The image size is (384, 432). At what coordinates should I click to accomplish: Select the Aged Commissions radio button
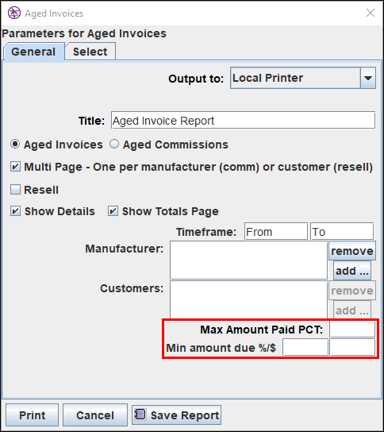point(114,144)
